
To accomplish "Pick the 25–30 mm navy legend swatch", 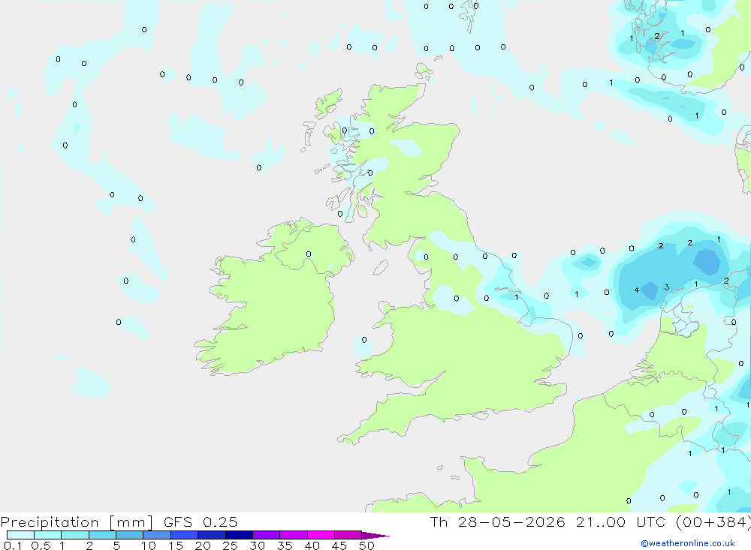I will point(239,535).
